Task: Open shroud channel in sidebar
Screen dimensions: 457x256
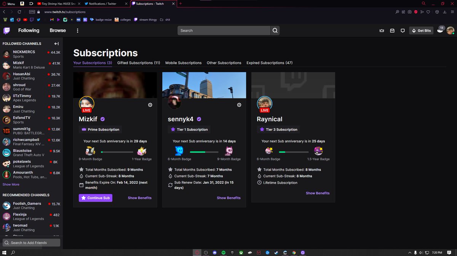Action: (x=31, y=87)
